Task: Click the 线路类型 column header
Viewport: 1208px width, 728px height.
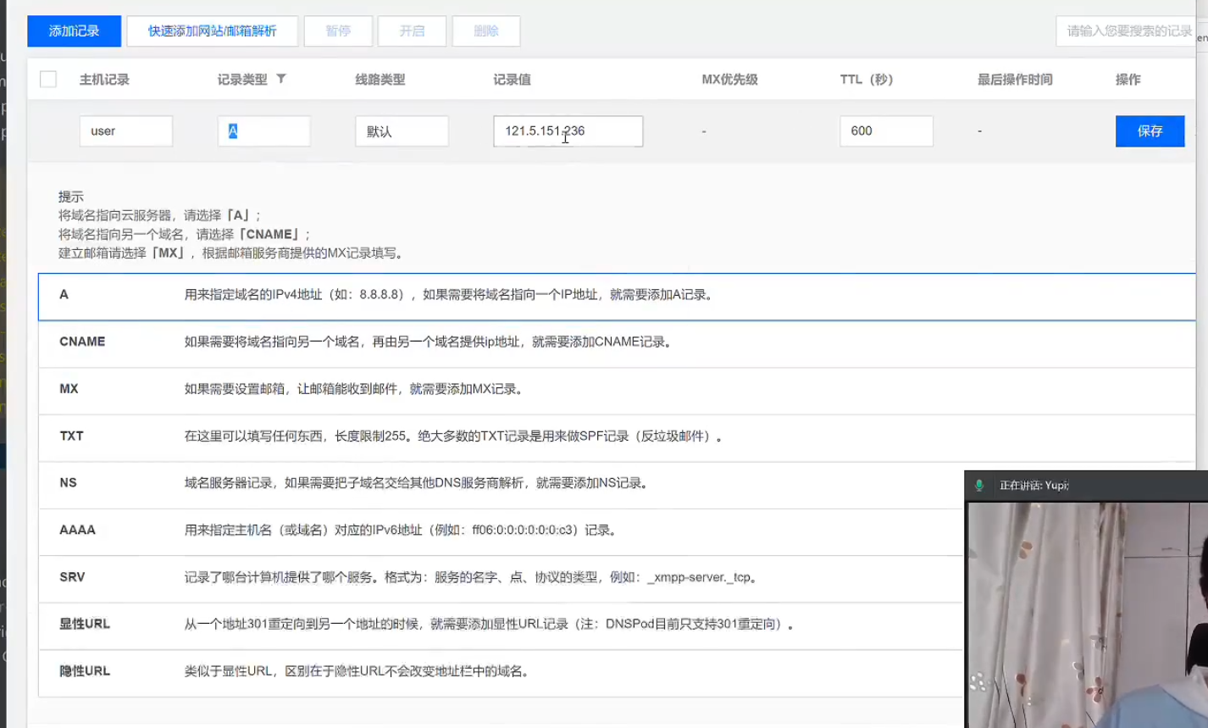Action: pyautogui.click(x=380, y=80)
